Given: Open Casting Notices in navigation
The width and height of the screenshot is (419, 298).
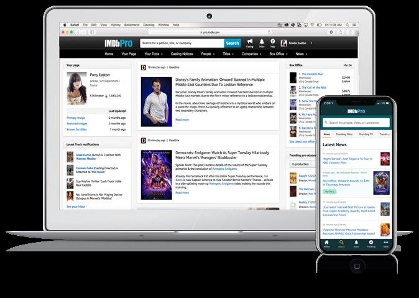Looking at the screenshot, I should point(182,54).
